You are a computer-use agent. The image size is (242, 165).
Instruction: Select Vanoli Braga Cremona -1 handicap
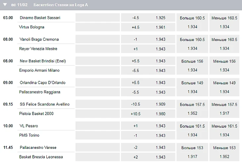tap(148, 39)
